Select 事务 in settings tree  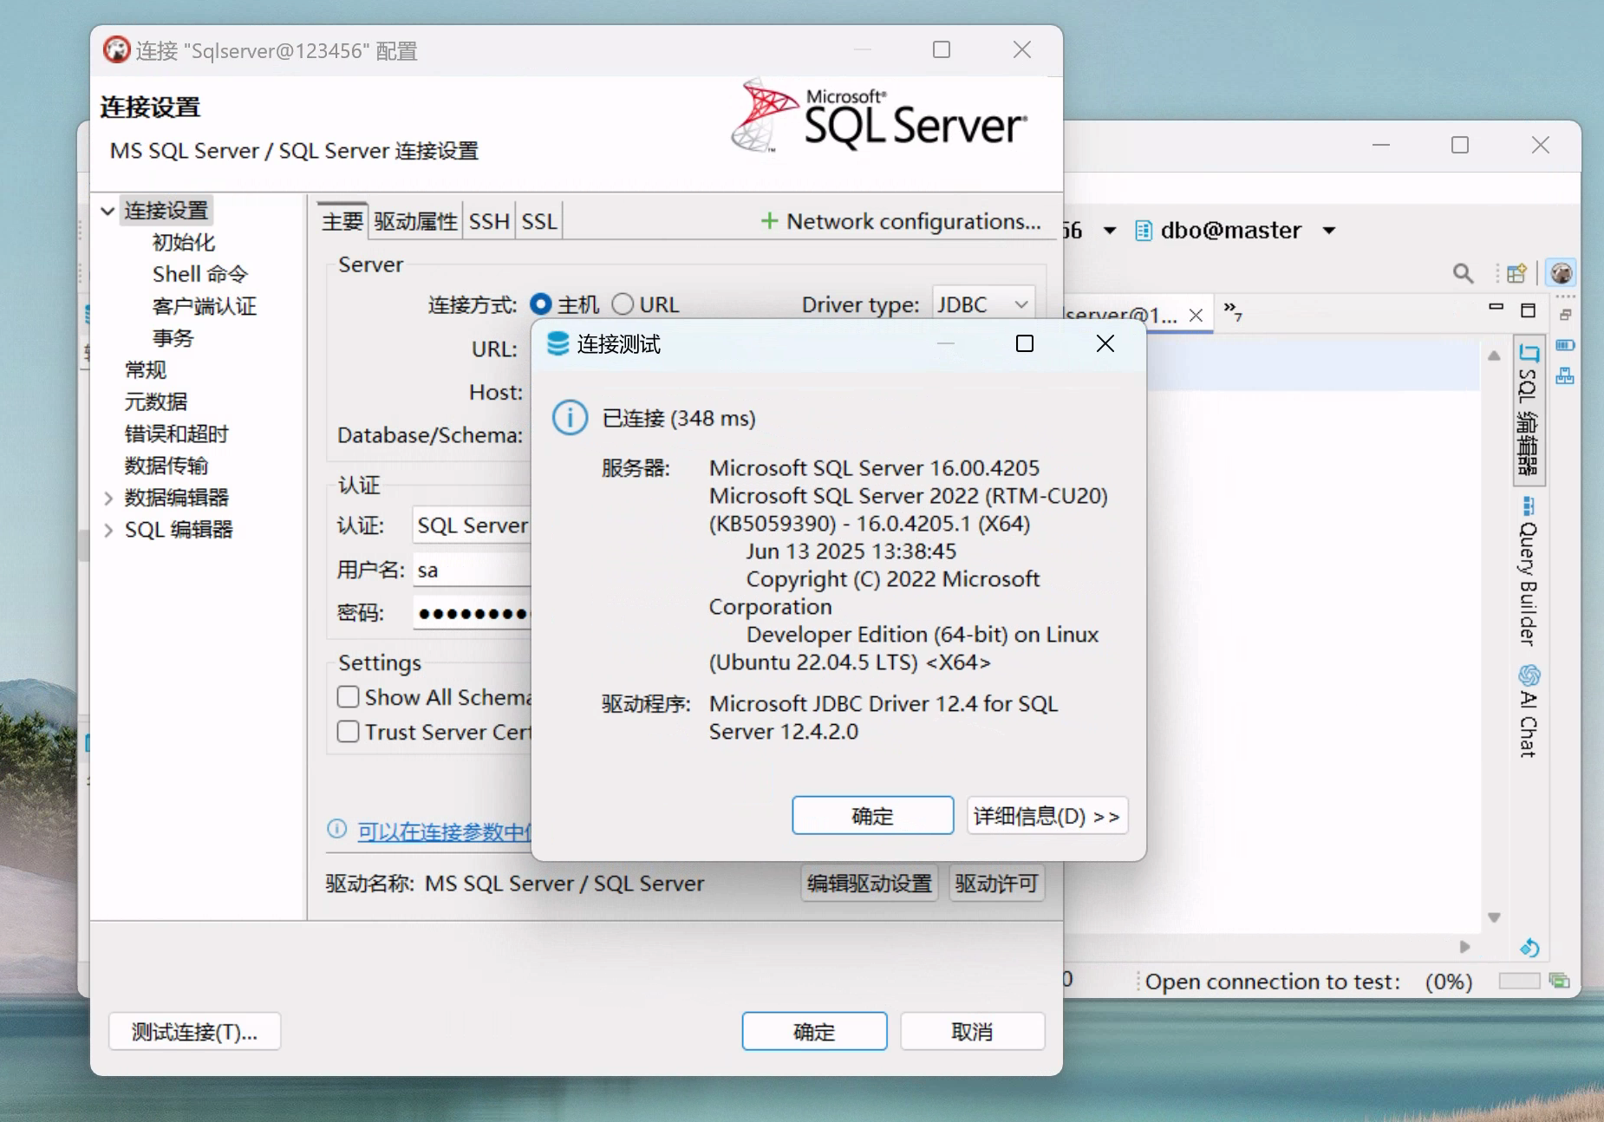(x=173, y=338)
